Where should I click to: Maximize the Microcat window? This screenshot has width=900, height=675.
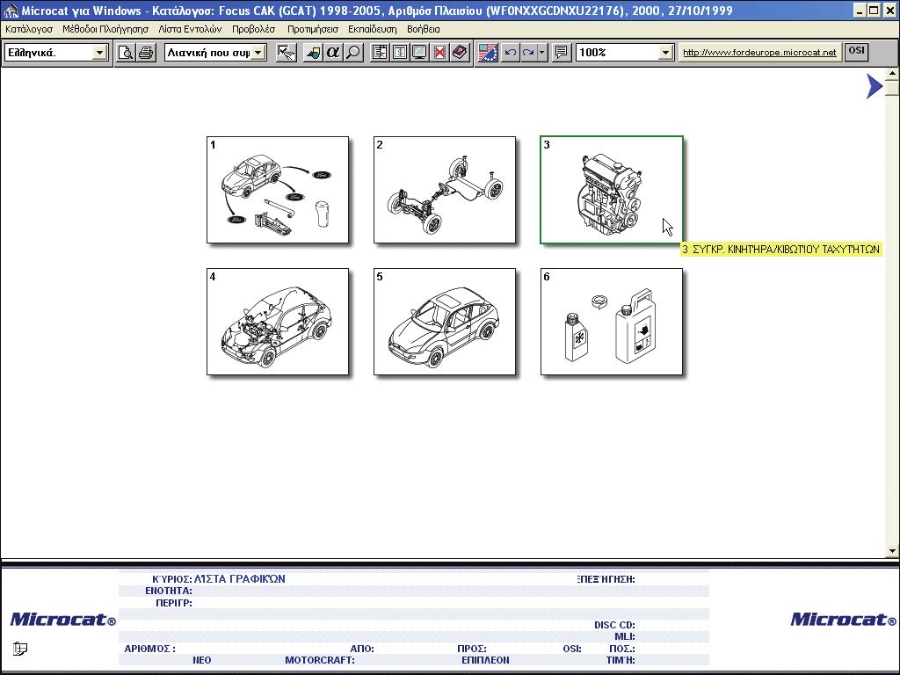[x=874, y=11]
